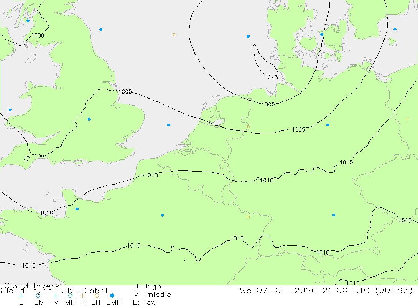Click the 'H: high' legend text
Screen dimensions: 418x306
point(147,286)
